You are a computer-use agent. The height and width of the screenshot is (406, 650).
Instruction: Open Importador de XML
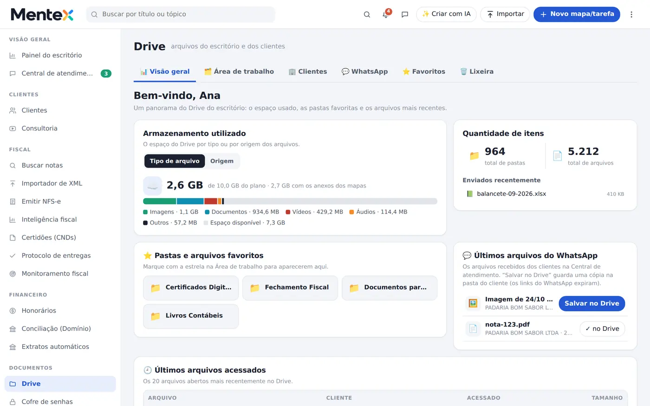pos(60,183)
